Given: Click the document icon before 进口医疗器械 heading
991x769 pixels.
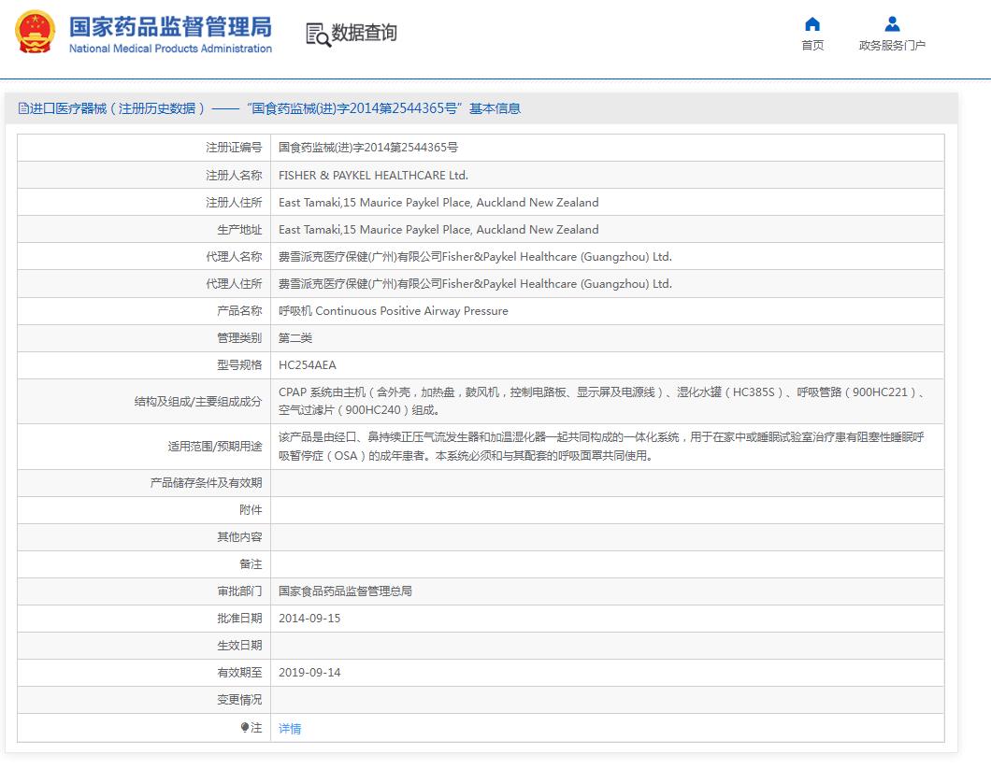Looking at the screenshot, I should 23,108.
